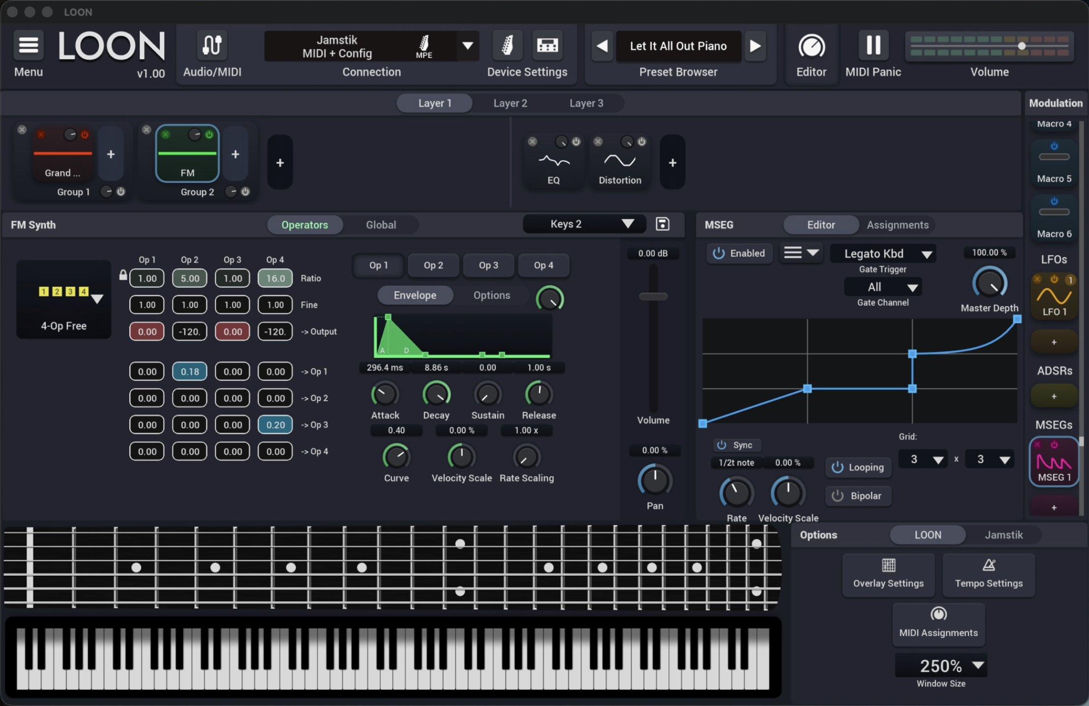Add a new ADSR modulator
This screenshot has height=706, width=1089.
[1054, 396]
